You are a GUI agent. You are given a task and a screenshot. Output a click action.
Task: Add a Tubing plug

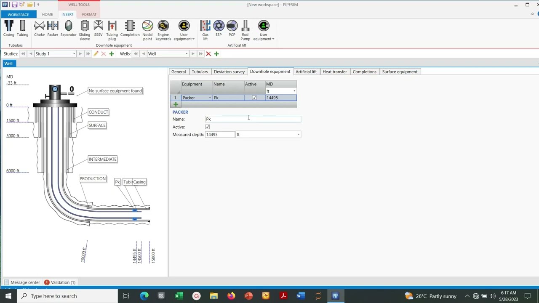(112, 31)
